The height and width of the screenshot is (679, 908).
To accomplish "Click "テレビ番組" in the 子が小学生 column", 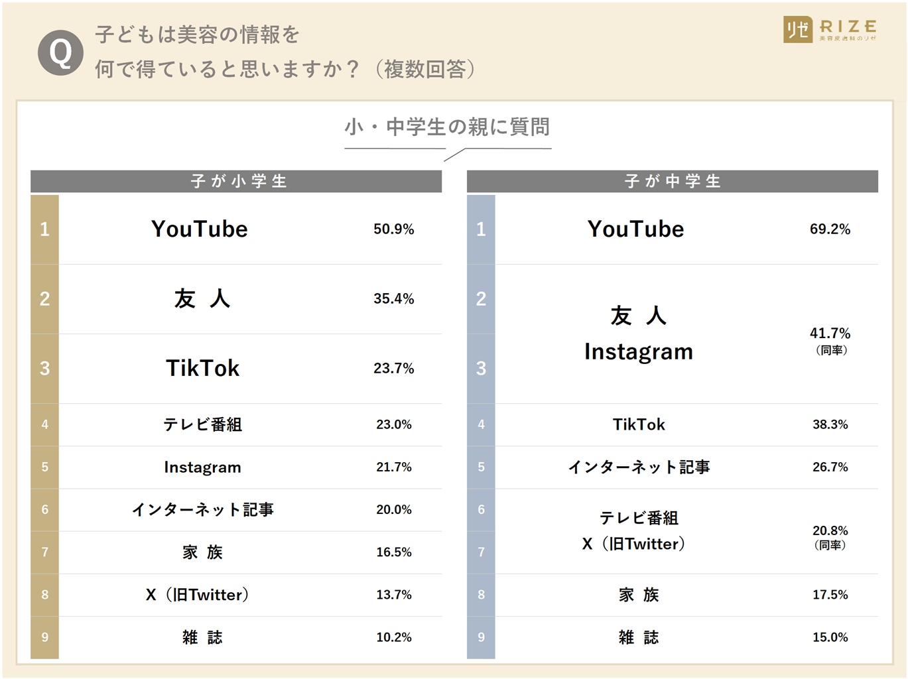I will pyautogui.click(x=202, y=424).
